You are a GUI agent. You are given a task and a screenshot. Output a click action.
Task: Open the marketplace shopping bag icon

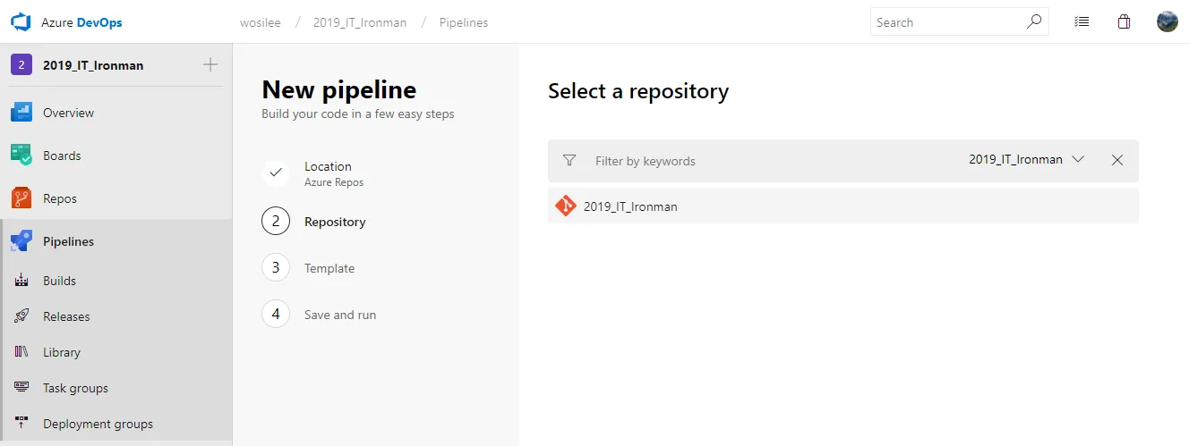pyautogui.click(x=1125, y=22)
